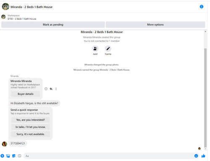Click the scrollbar down arrow

click(x=205, y=149)
